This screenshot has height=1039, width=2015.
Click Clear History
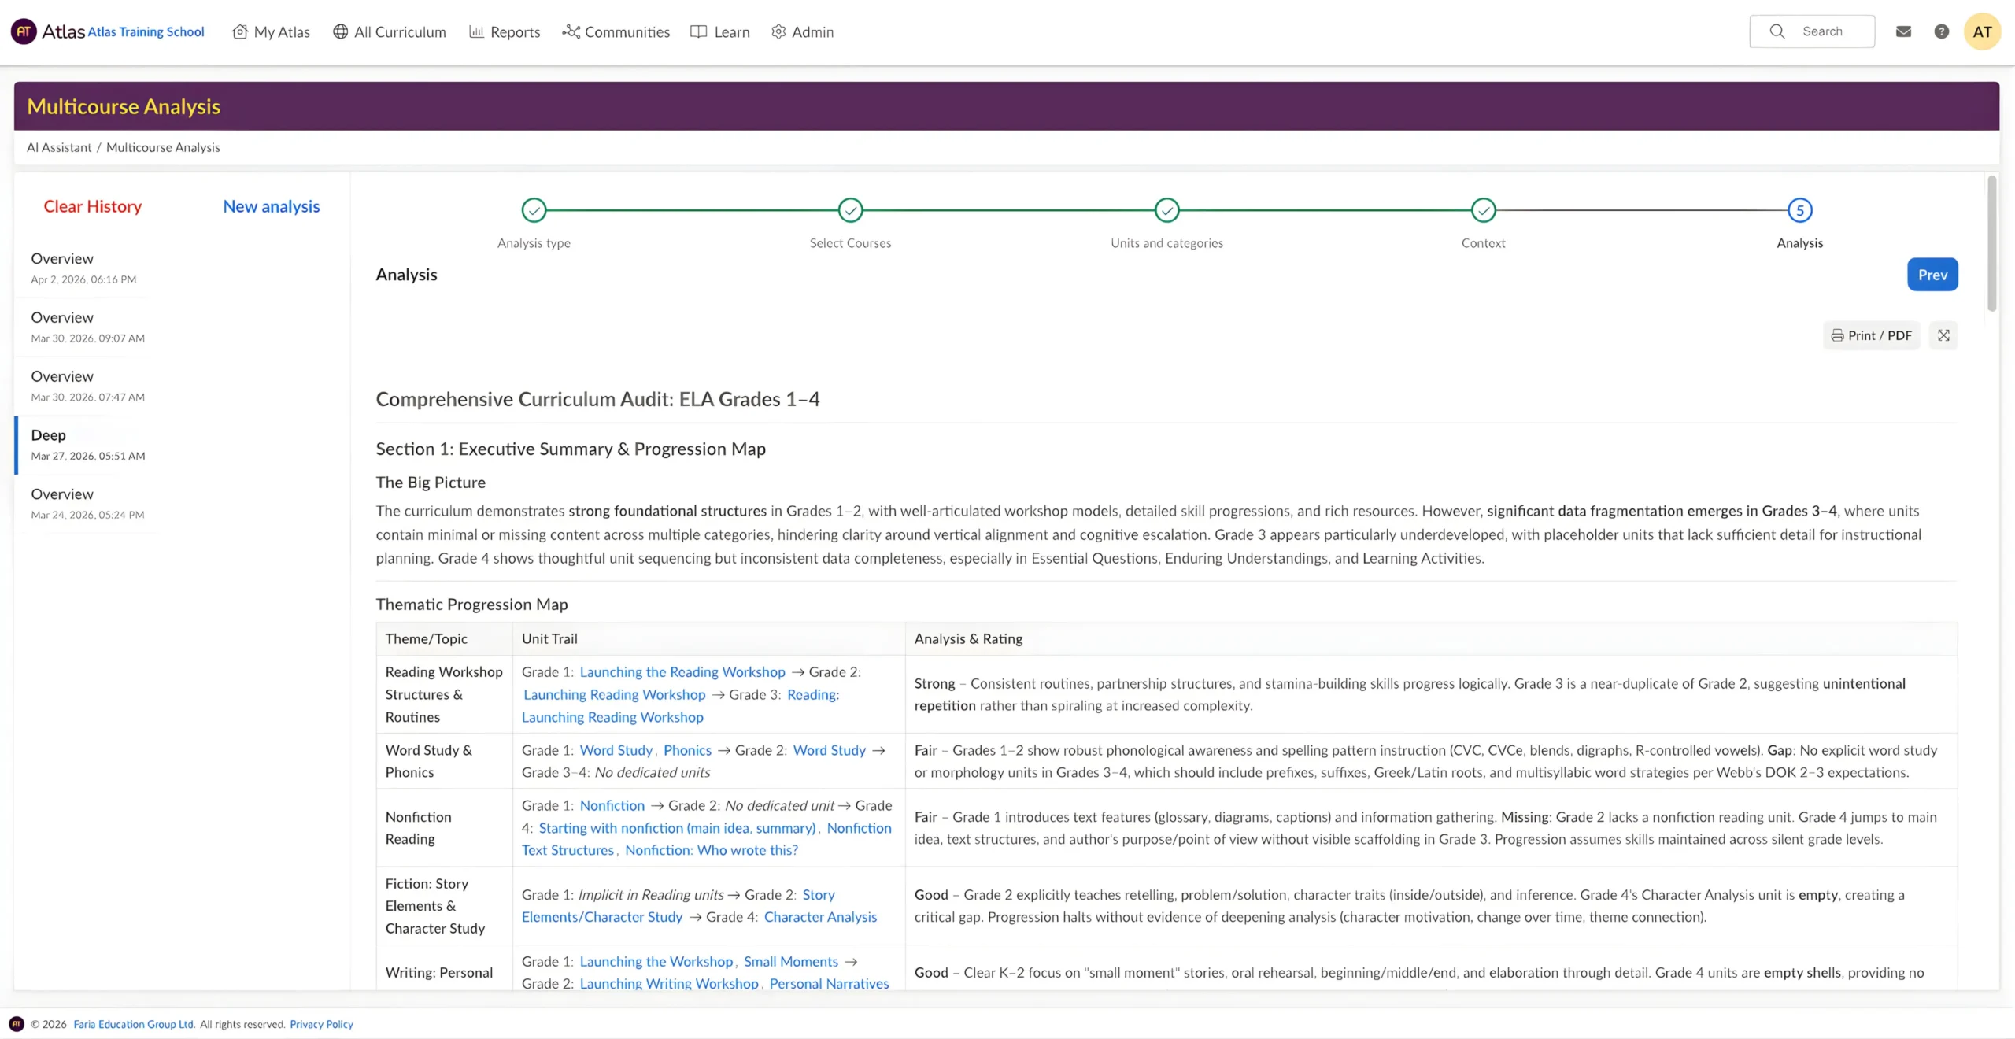92,206
